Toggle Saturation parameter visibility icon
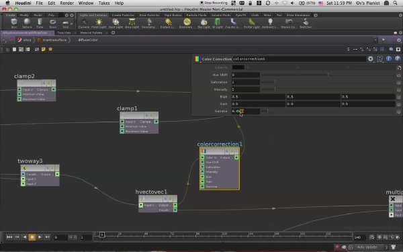The width and height of the screenshot is (403, 252). (x=398, y=83)
